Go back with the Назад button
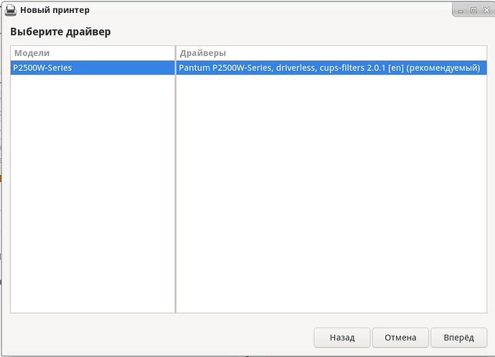 click(x=342, y=338)
